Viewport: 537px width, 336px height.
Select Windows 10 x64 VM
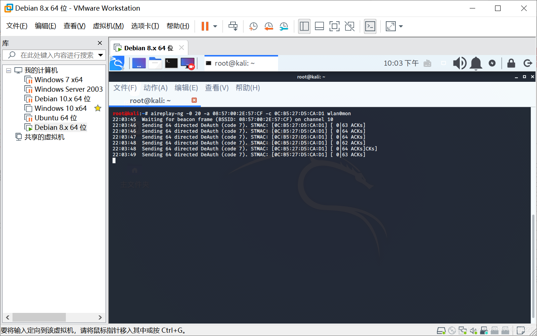click(x=61, y=108)
